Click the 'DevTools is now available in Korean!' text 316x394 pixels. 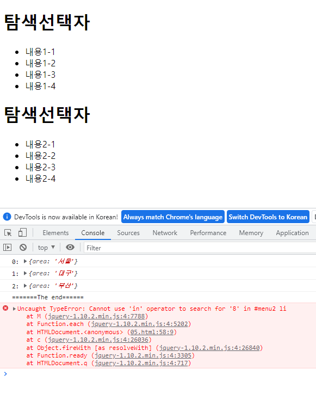pyautogui.click(x=66, y=217)
